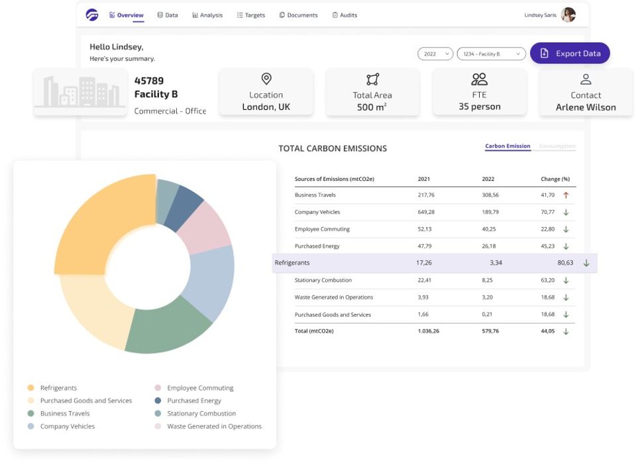Click the Location pin icon
The width and height of the screenshot is (636, 464).
pos(266,79)
